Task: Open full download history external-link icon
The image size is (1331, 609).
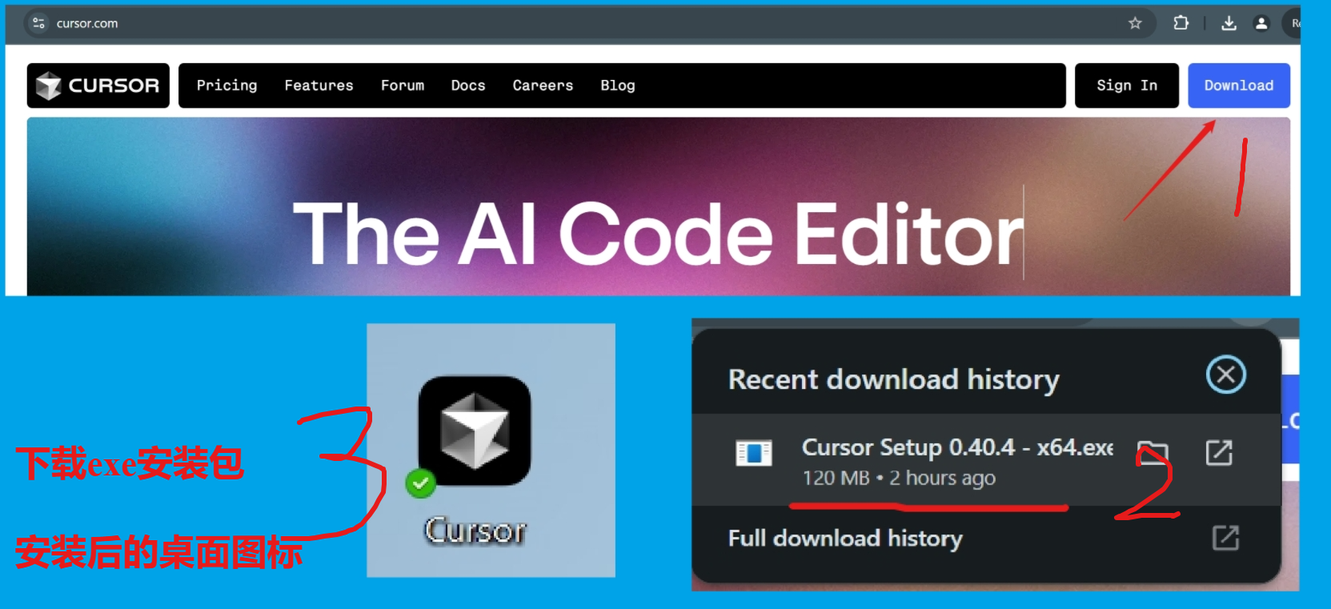Action: tap(1225, 538)
